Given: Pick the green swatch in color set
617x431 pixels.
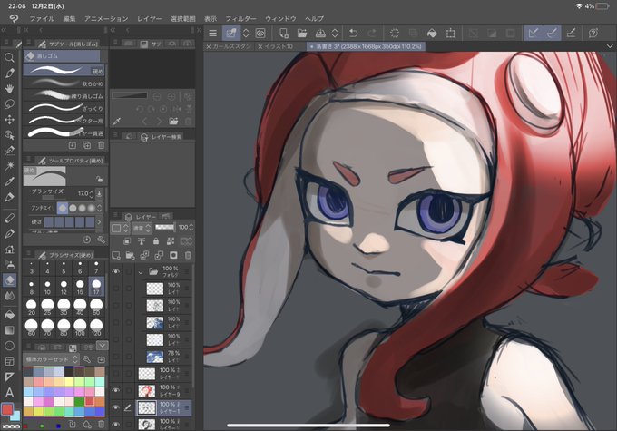Looking at the screenshot, I should (x=80, y=401).
